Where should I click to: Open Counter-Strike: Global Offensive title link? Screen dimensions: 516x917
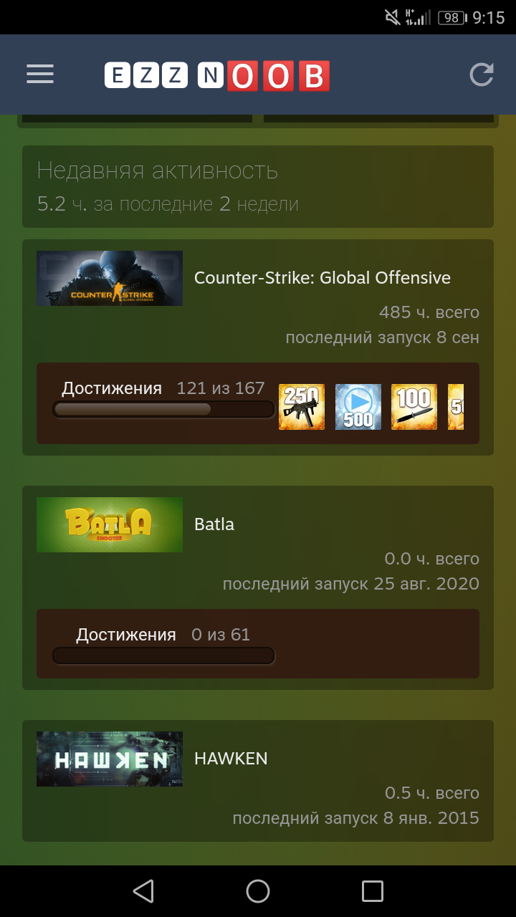click(322, 278)
